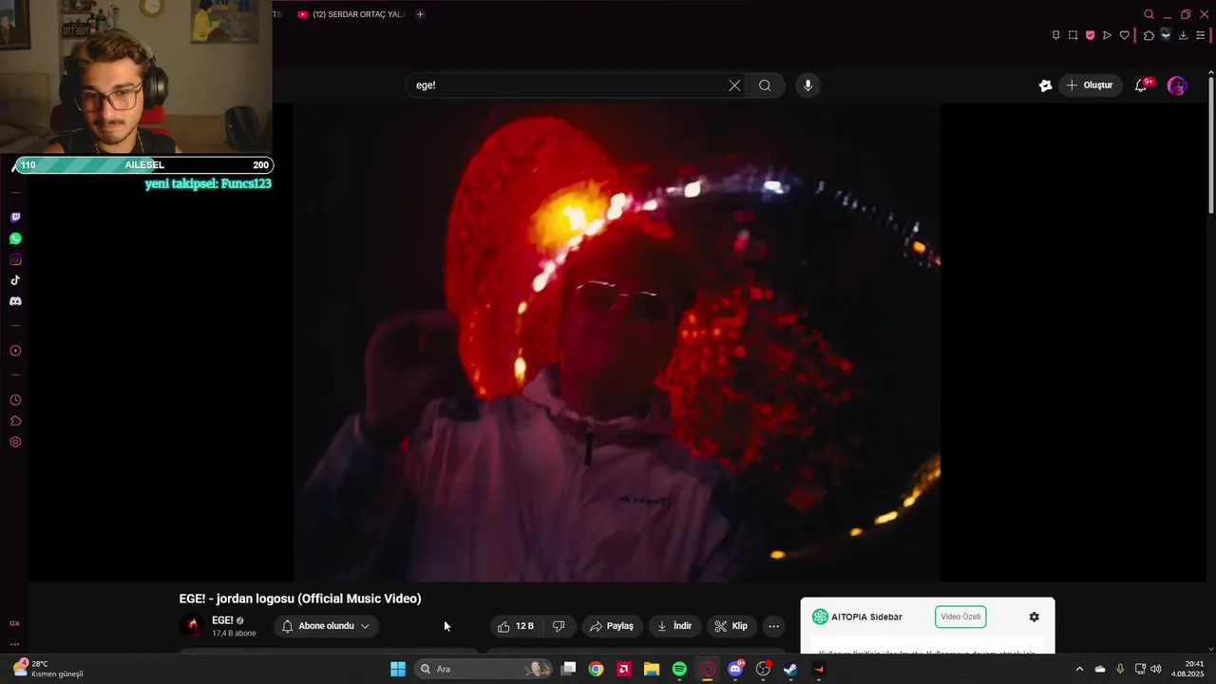Image resolution: width=1216 pixels, height=684 pixels.
Task: Open the Windows Start menu
Action: click(x=398, y=669)
